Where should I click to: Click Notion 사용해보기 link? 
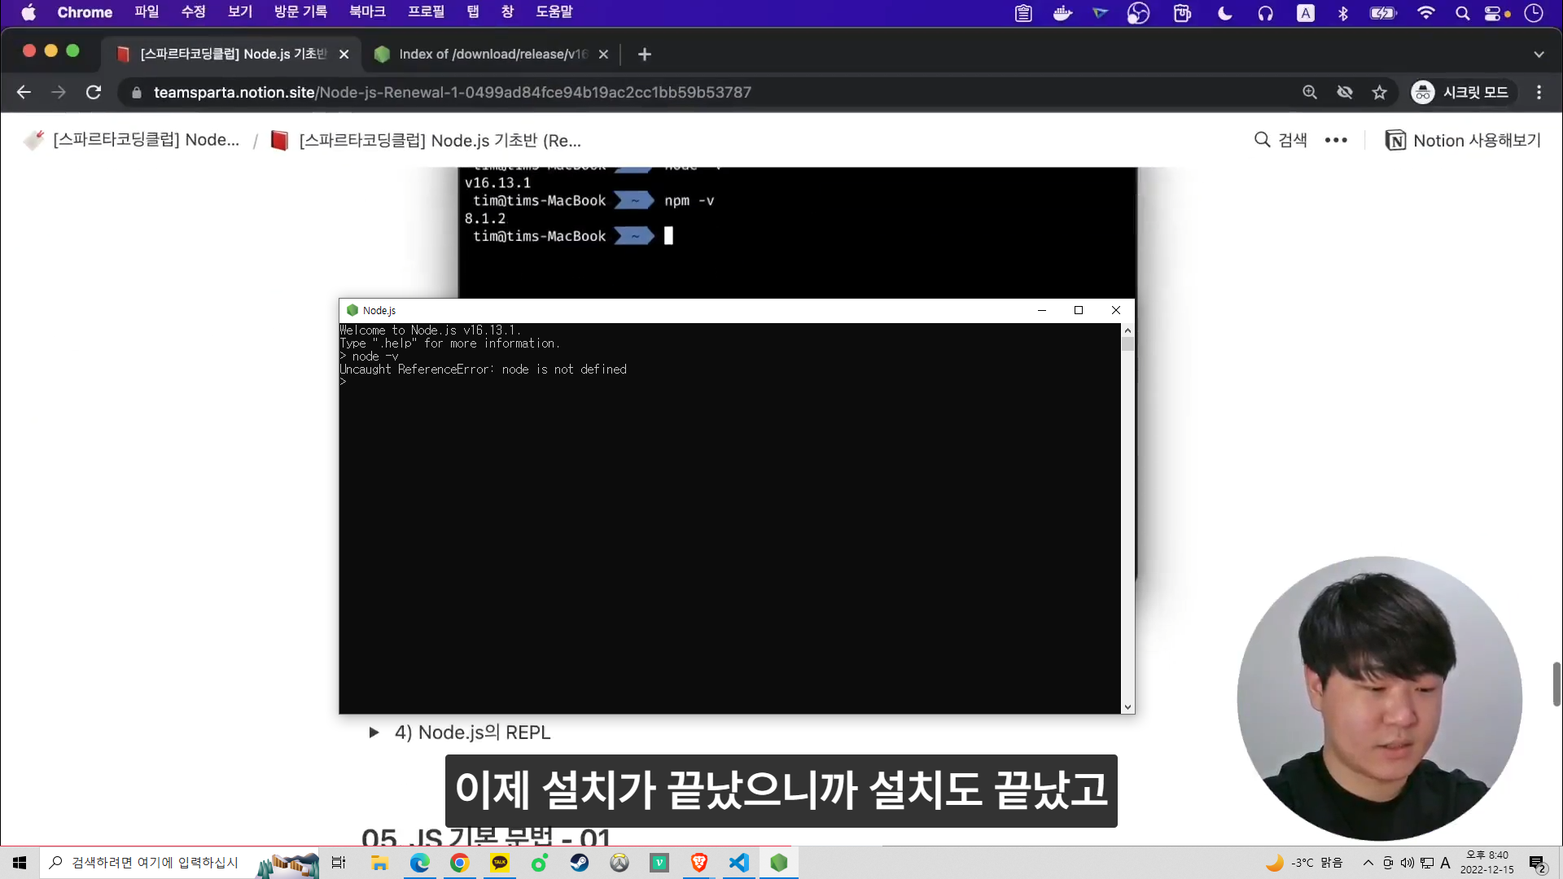coord(1463,141)
